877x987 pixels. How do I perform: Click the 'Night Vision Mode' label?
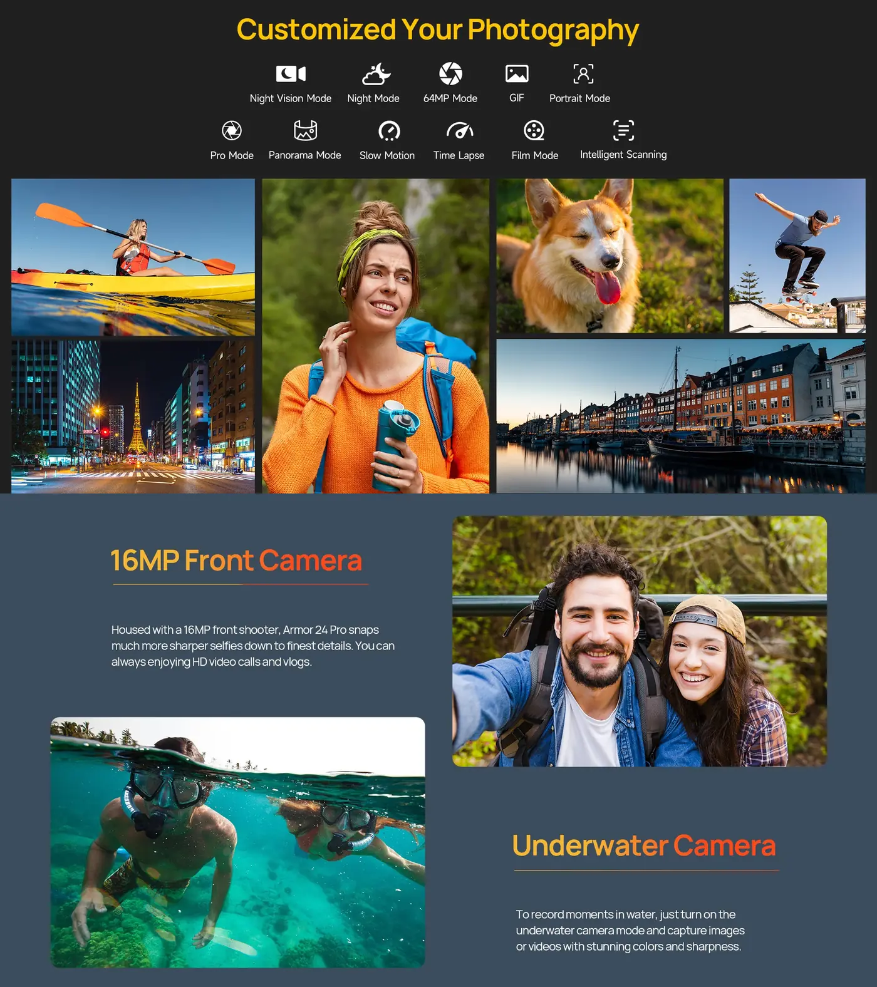click(x=291, y=98)
